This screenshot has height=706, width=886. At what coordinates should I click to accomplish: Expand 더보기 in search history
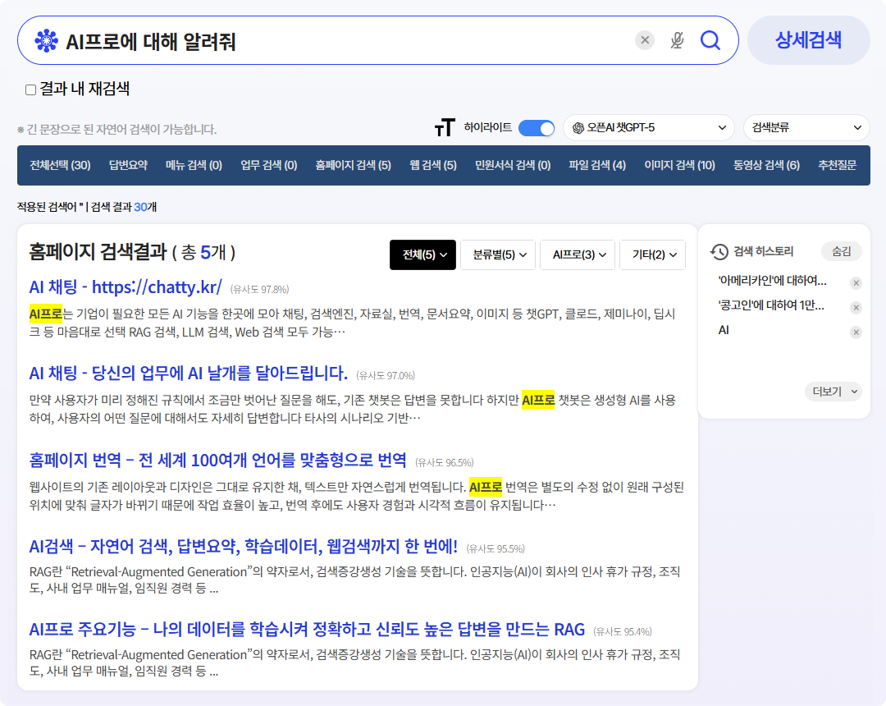833,392
